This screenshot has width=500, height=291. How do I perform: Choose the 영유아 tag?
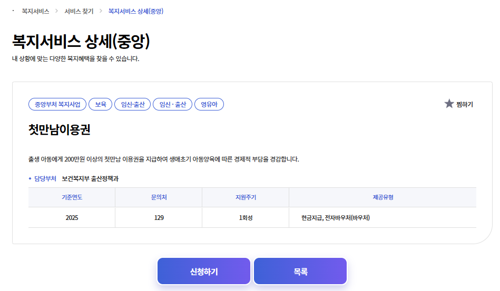point(209,104)
